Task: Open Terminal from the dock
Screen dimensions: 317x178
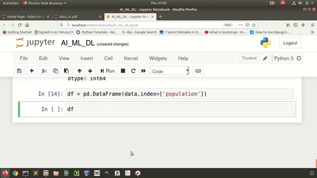Action: [x=25, y=173]
